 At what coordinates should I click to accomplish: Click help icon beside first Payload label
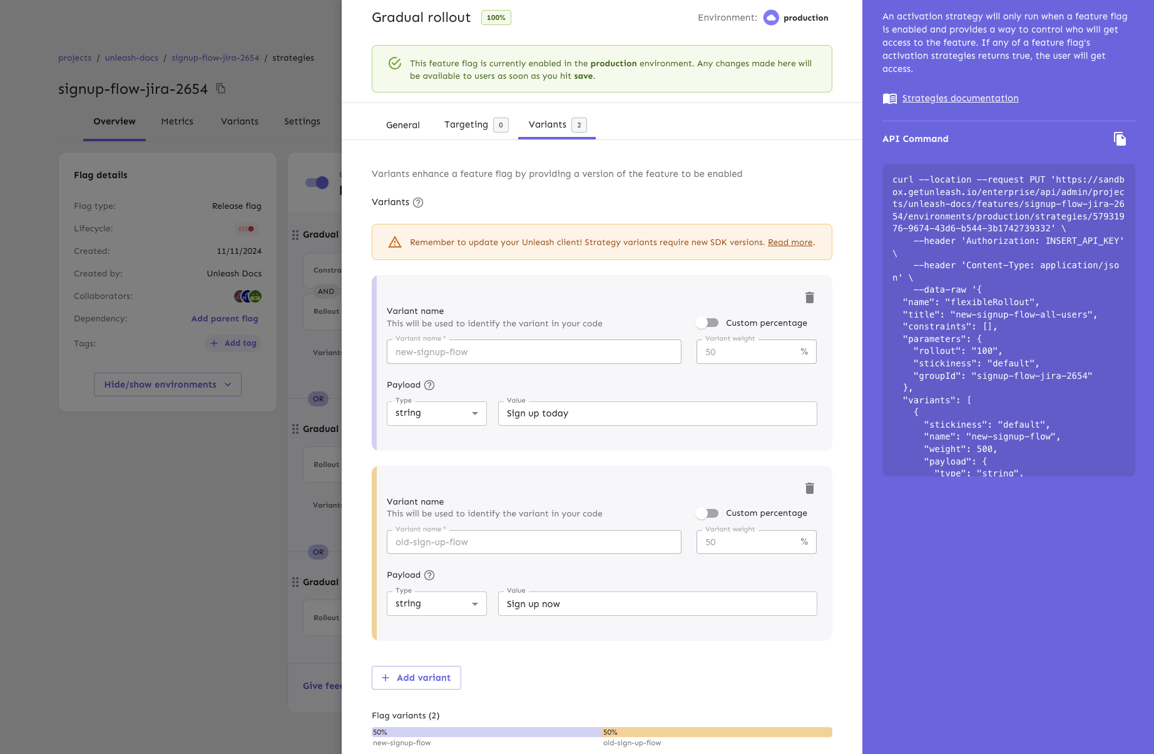(x=429, y=385)
